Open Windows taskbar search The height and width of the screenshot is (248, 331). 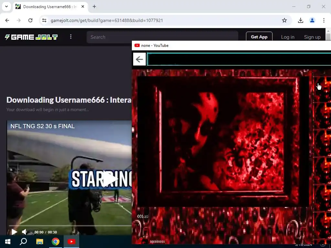[23, 242]
